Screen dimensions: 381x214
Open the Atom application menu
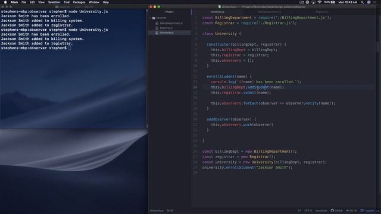pos(14,2)
